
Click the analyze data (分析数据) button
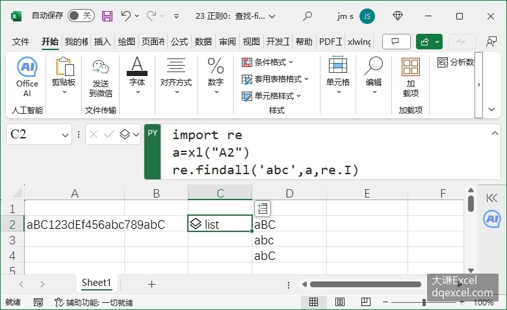pos(456,62)
